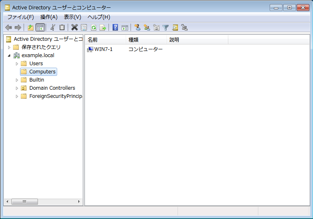Expand the ForeignSecurityPrincipals node
Screen dimensions: 313x219
click(x=17, y=97)
